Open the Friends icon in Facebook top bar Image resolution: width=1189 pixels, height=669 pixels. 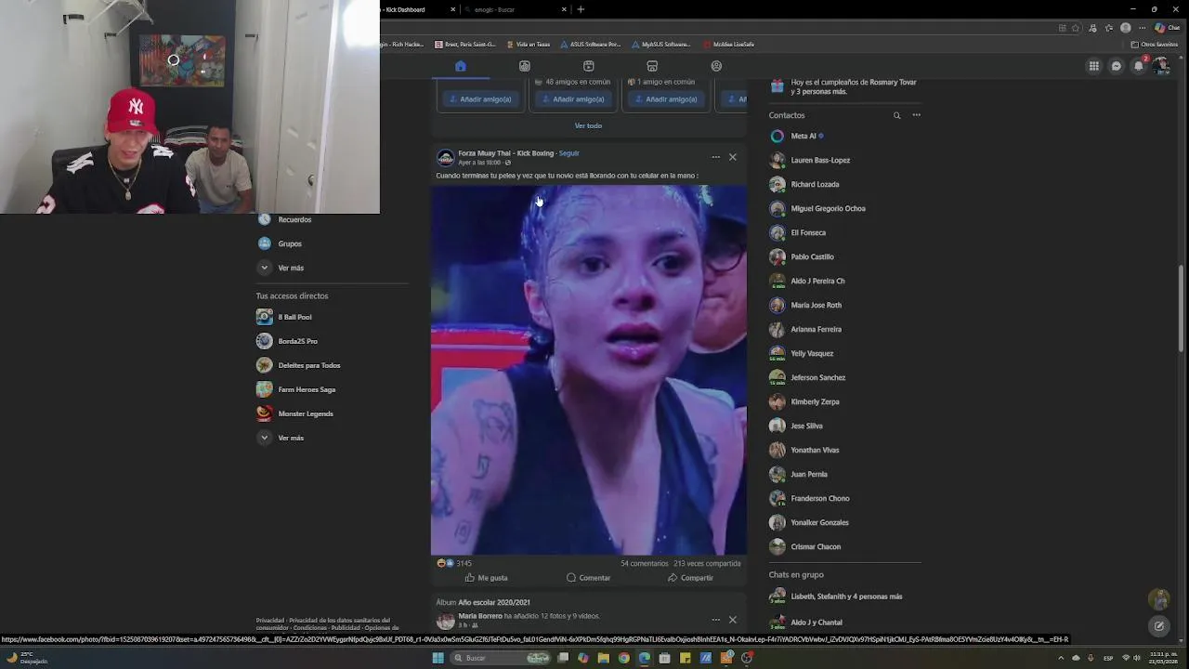pos(525,66)
